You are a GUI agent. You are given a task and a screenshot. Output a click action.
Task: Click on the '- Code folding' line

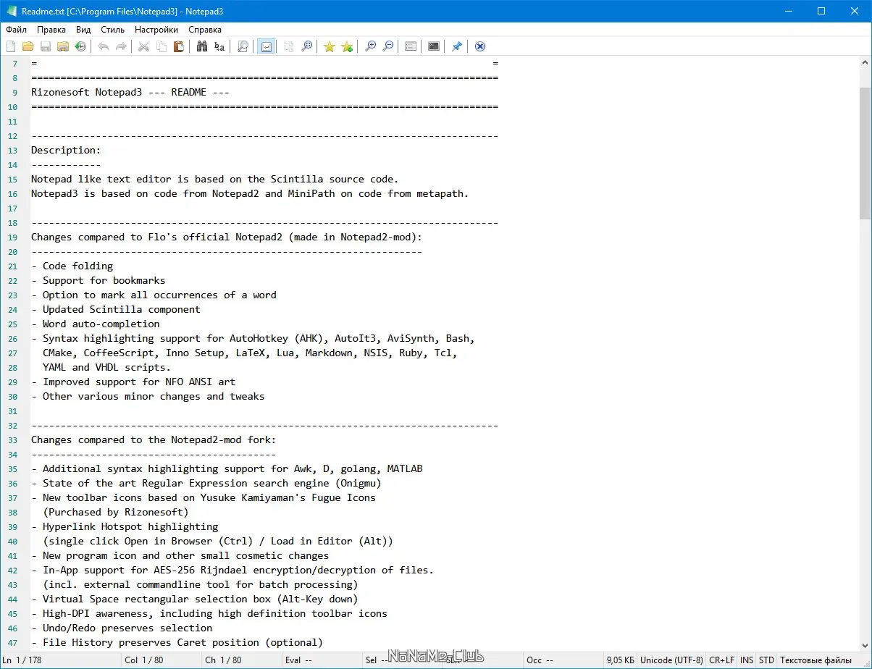(72, 266)
